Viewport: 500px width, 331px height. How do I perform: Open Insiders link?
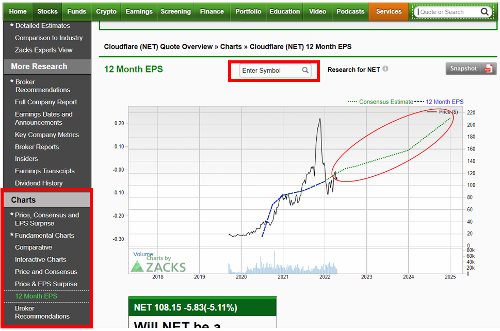[x=26, y=159]
